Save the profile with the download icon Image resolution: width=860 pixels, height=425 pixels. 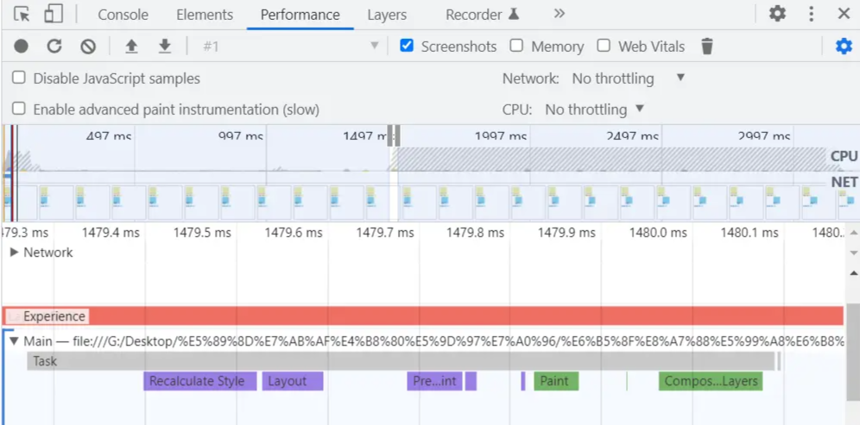[165, 47]
